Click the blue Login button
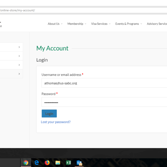Viewport: 167px width, 167px height. 49,114
